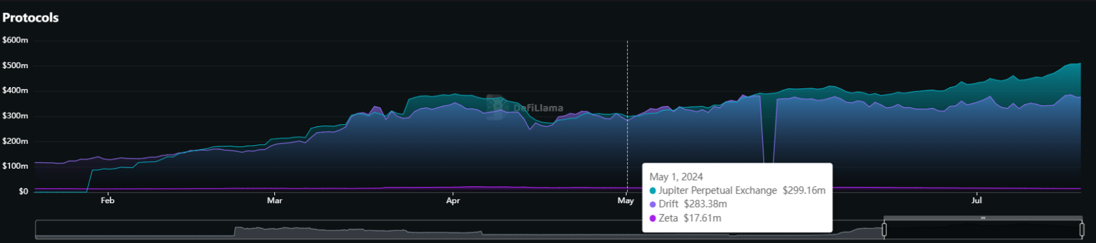Click the "$17.61m" value in tooltip
The image size is (1096, 243).
coord(702,218)
